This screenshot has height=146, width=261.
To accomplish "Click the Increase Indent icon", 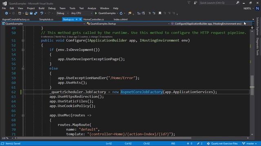I will 143,13.
